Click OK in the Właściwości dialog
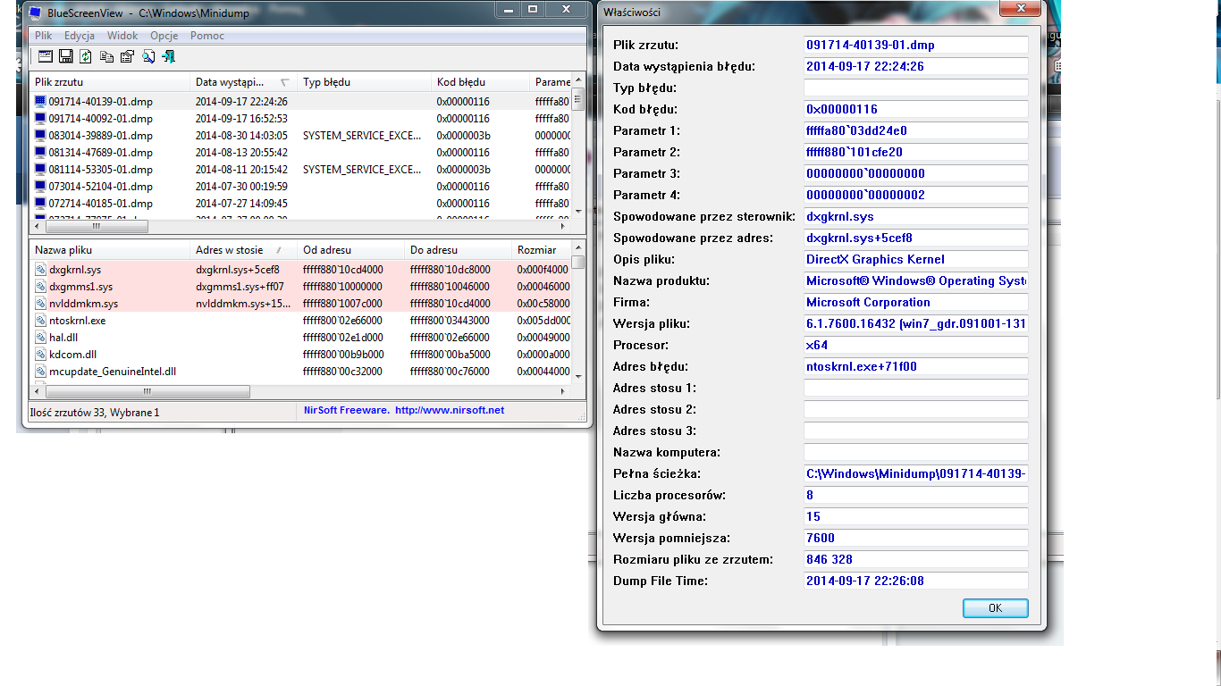Image resolution: width=1221 pixels, height=686 pixels. 996,608
